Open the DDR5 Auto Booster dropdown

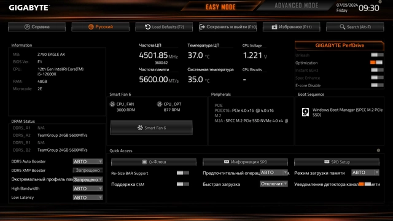pos(88,161)
